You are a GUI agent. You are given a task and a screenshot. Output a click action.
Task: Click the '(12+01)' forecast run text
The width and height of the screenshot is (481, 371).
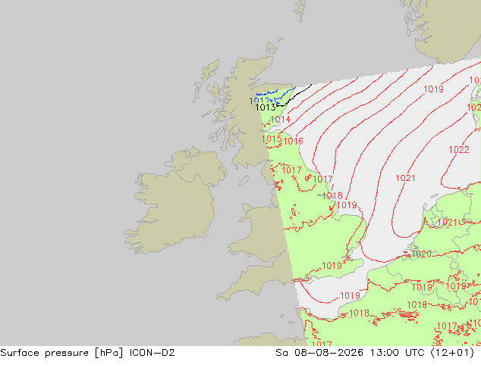pos(453,353)
